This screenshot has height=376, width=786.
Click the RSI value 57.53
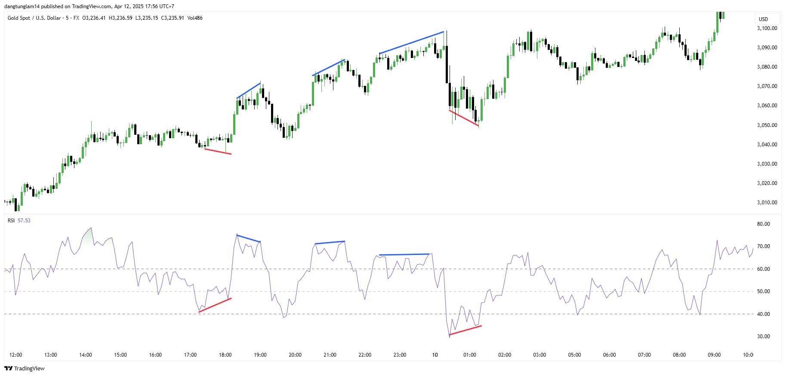[x=24, y=221]
